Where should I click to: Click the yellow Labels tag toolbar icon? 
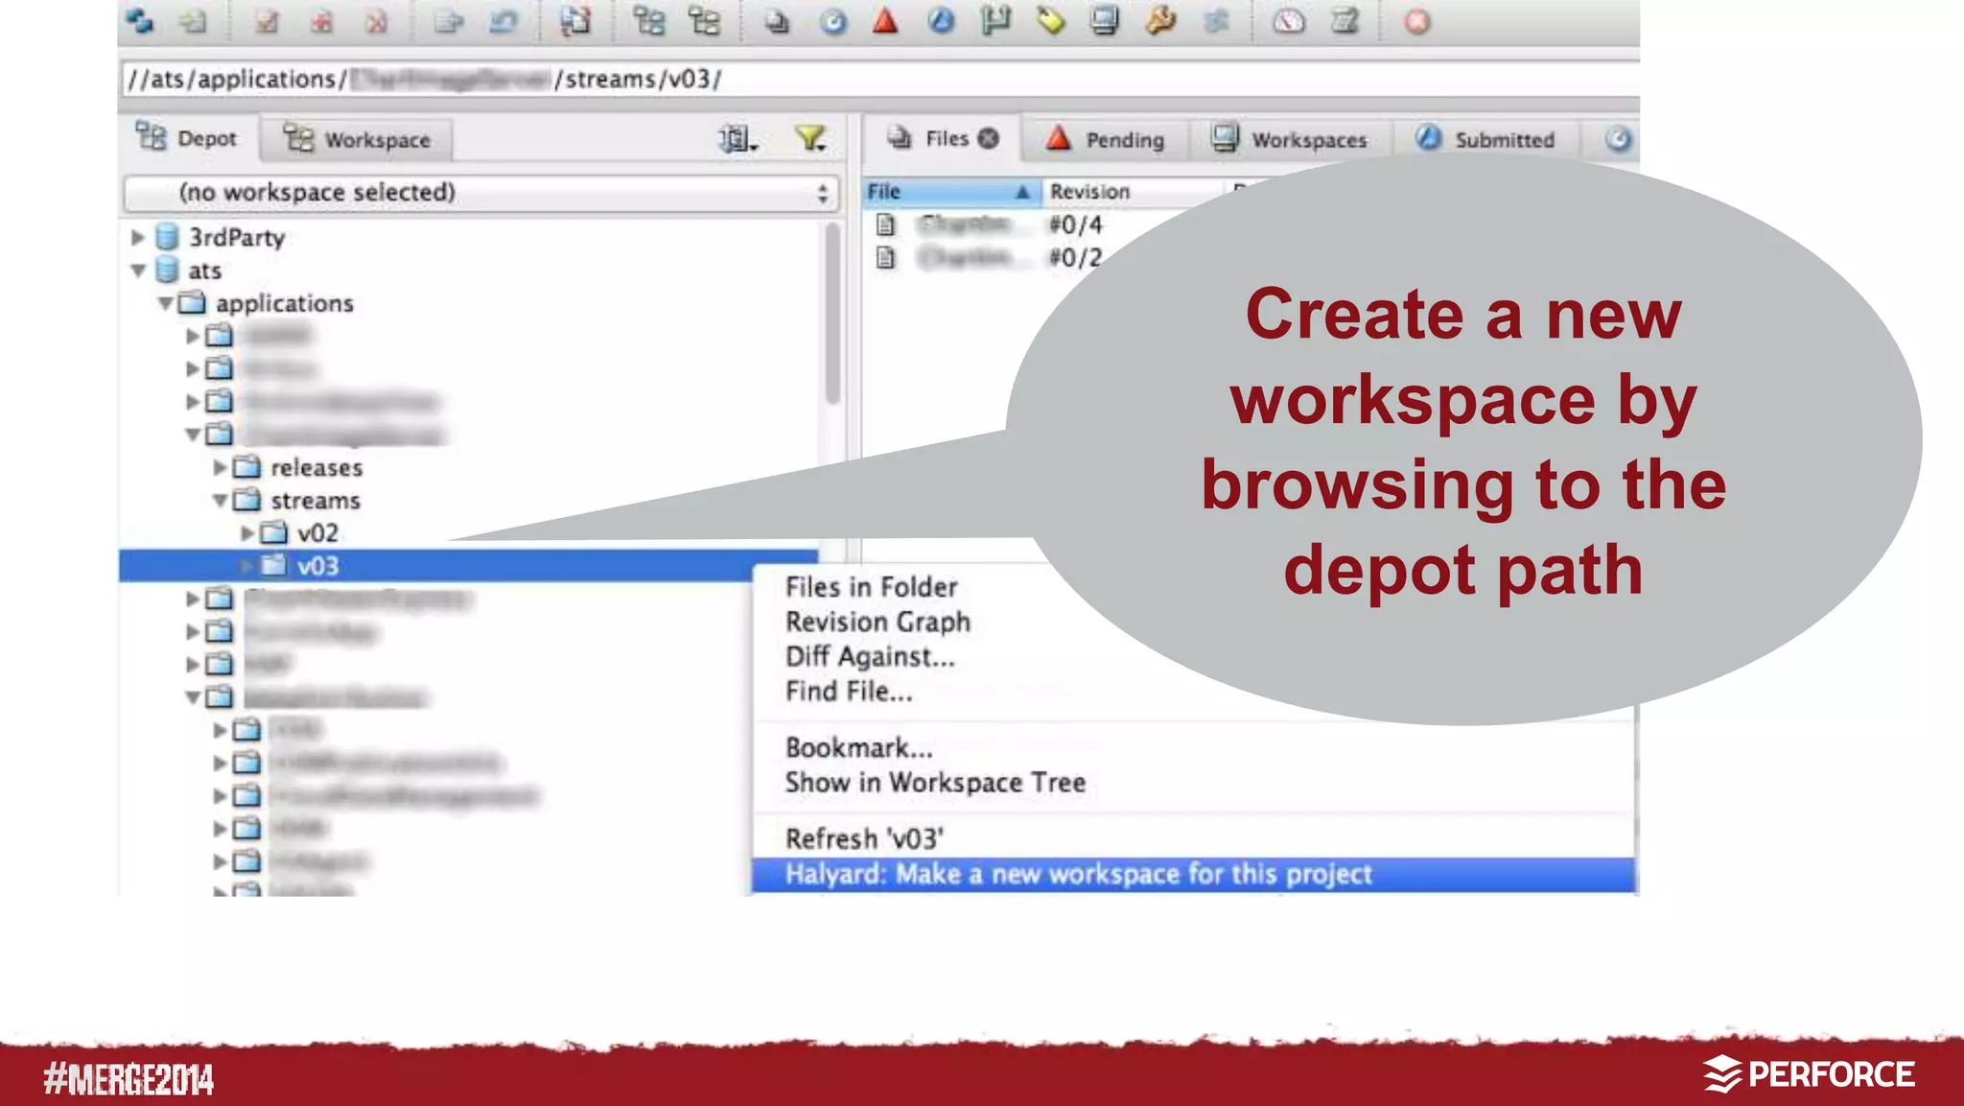pos(1051,20)
